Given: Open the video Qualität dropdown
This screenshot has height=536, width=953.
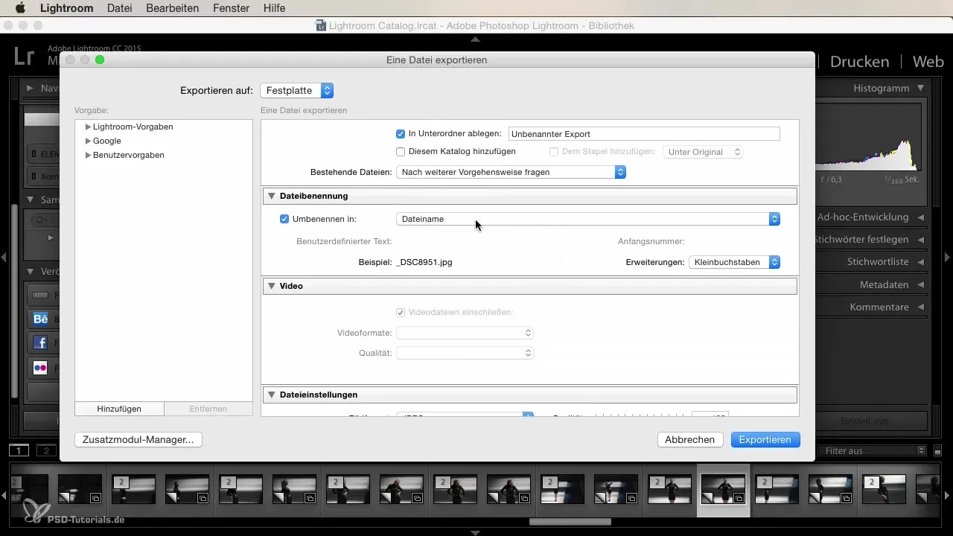Looking at the screenshot, I should pyautogui.click(x=465, y=353).
